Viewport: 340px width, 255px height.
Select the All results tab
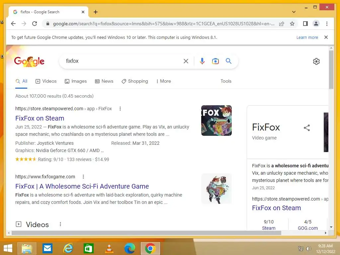[22, 81]
